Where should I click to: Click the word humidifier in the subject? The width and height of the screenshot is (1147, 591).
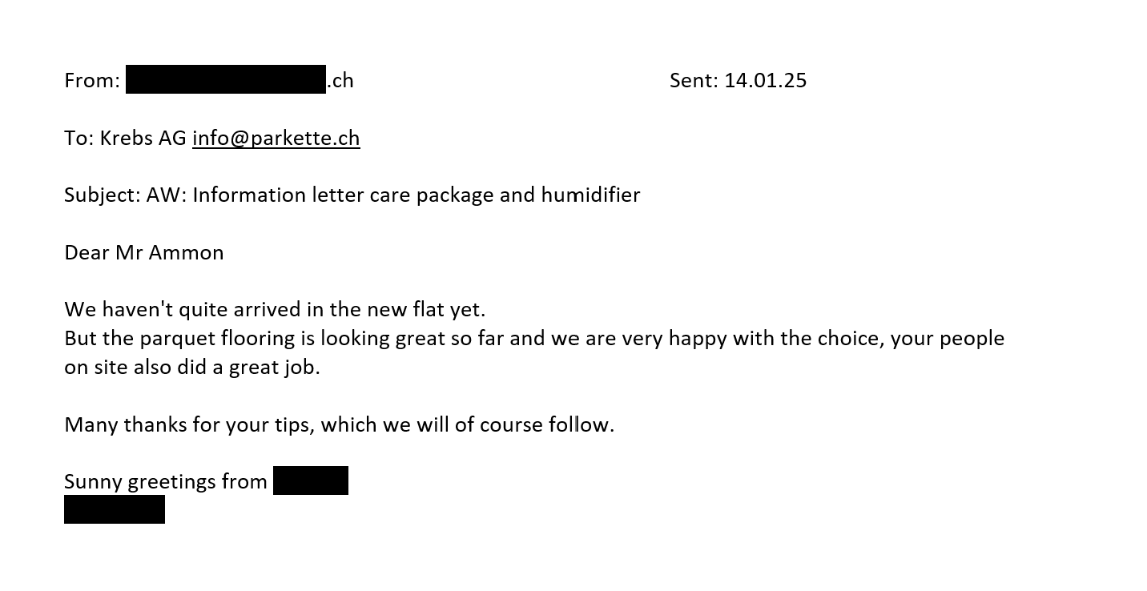(x=590, y=195)
